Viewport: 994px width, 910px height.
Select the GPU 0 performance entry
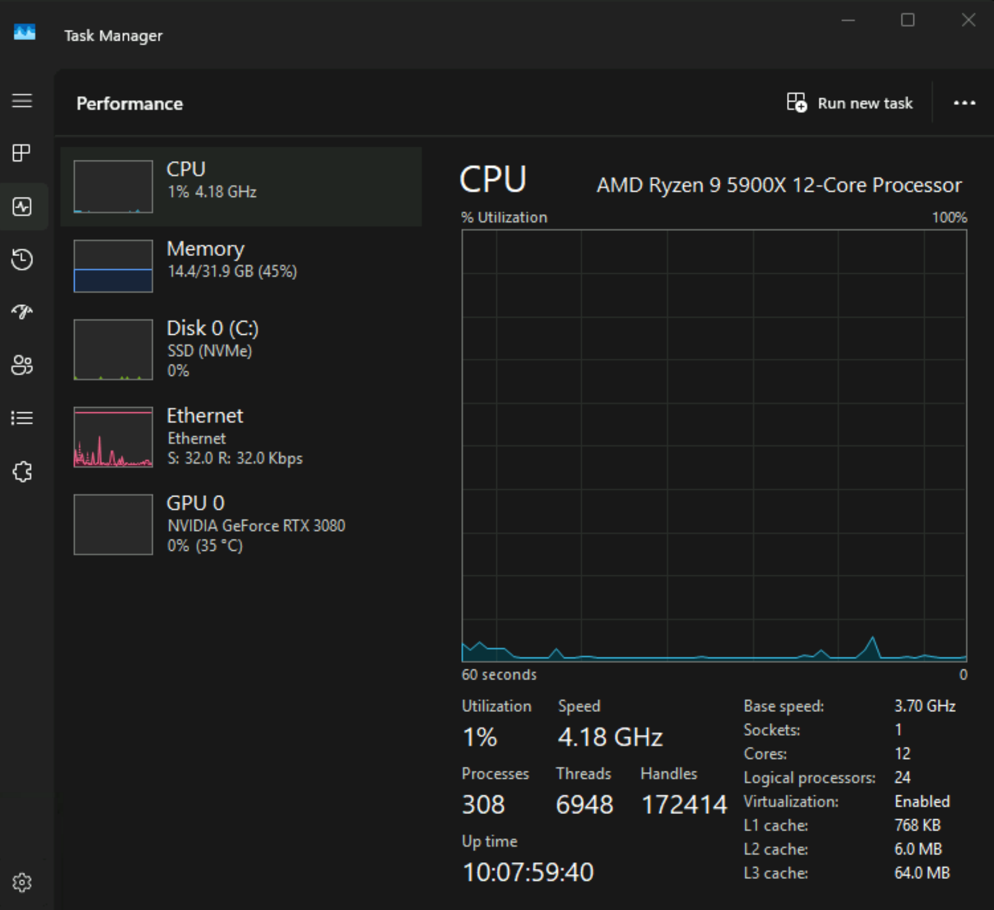tap(241, 524)
